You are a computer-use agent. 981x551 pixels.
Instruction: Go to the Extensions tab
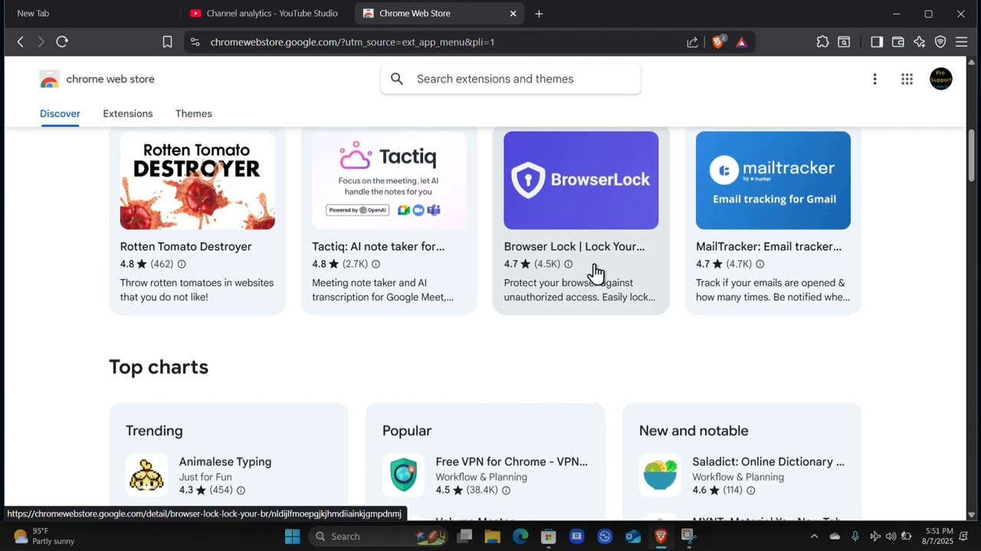(128, 113)
